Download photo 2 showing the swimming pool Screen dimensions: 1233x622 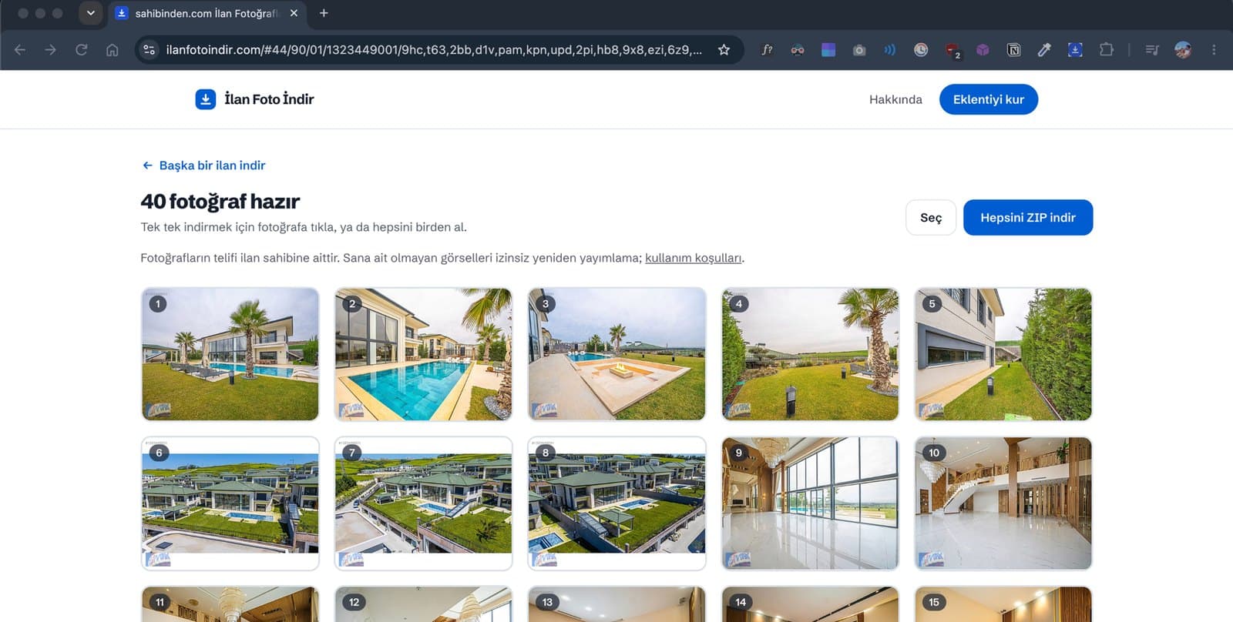point(424,354)
